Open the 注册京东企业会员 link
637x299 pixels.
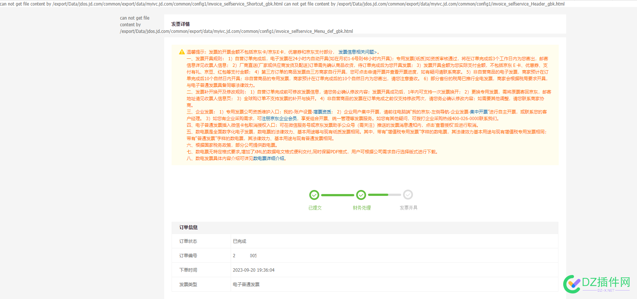pyautogui.click(x=279, y=119)
